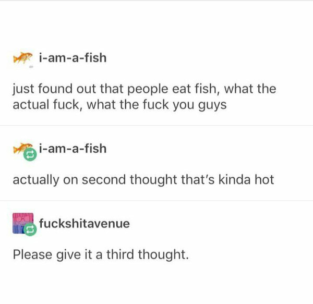Click the goldfish avatar on the reblogged reply

coord(22,148)
